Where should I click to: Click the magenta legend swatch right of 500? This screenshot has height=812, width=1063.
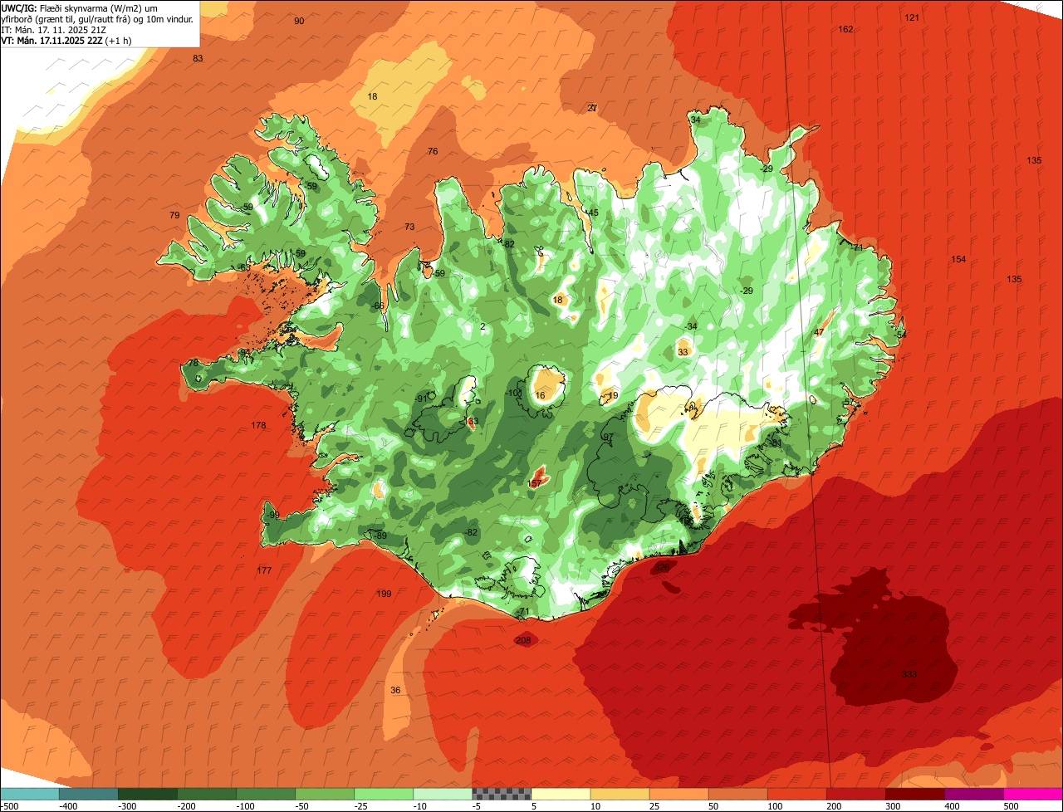(1033, 794)
